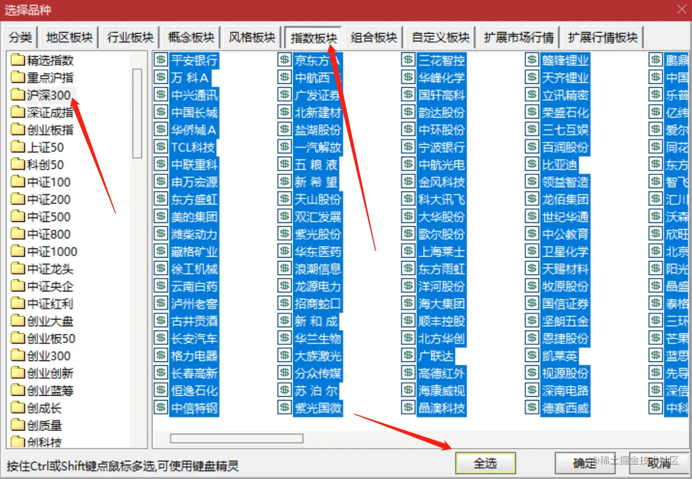Select 创业大盘 in the index list

50,321
